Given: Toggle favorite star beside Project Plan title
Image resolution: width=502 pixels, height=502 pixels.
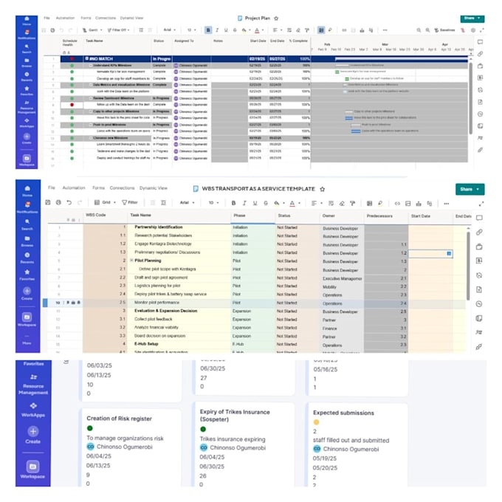Looking at the screenshot, I should (276, 18).
